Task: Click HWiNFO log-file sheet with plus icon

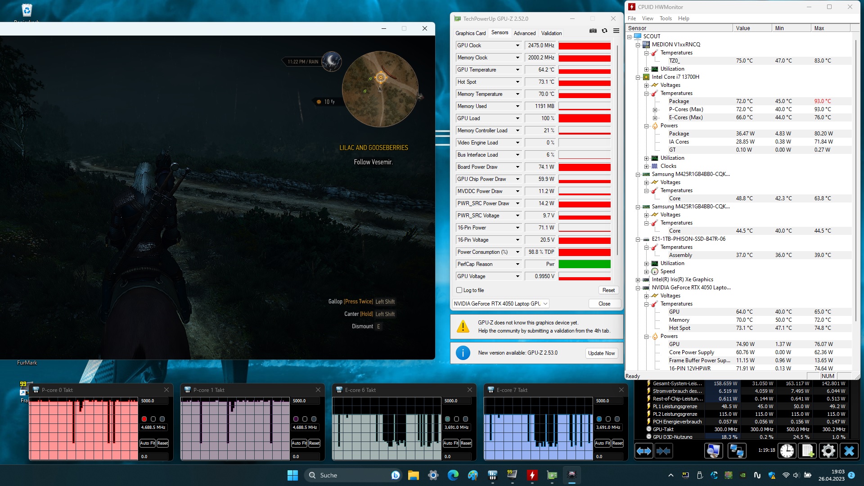Action: [808, 450]
